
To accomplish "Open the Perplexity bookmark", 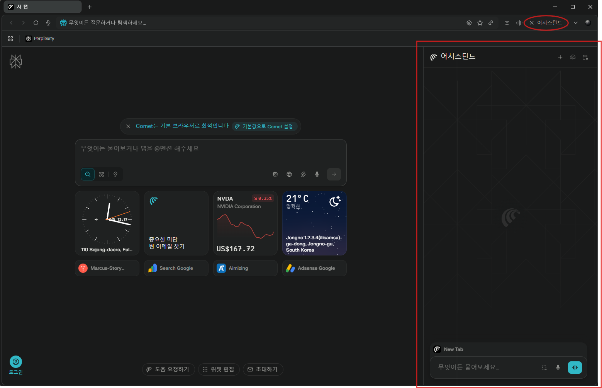I will 40,39.
